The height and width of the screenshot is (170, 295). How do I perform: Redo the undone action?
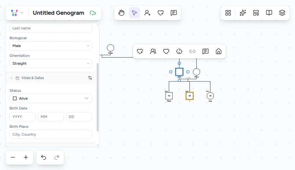pos(57,157)
